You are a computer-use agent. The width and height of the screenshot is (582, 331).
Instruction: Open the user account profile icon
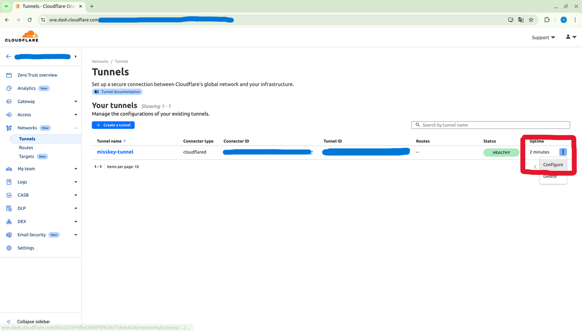[x=571, y=37]
